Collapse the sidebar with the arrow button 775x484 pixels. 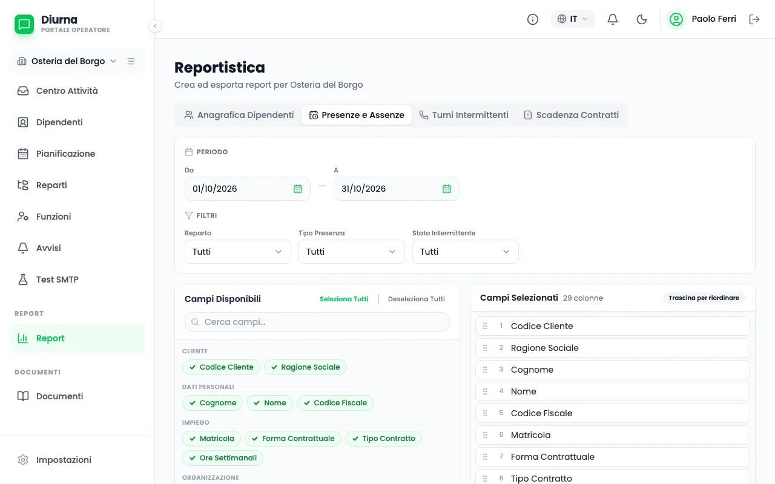tap(155, 26)
